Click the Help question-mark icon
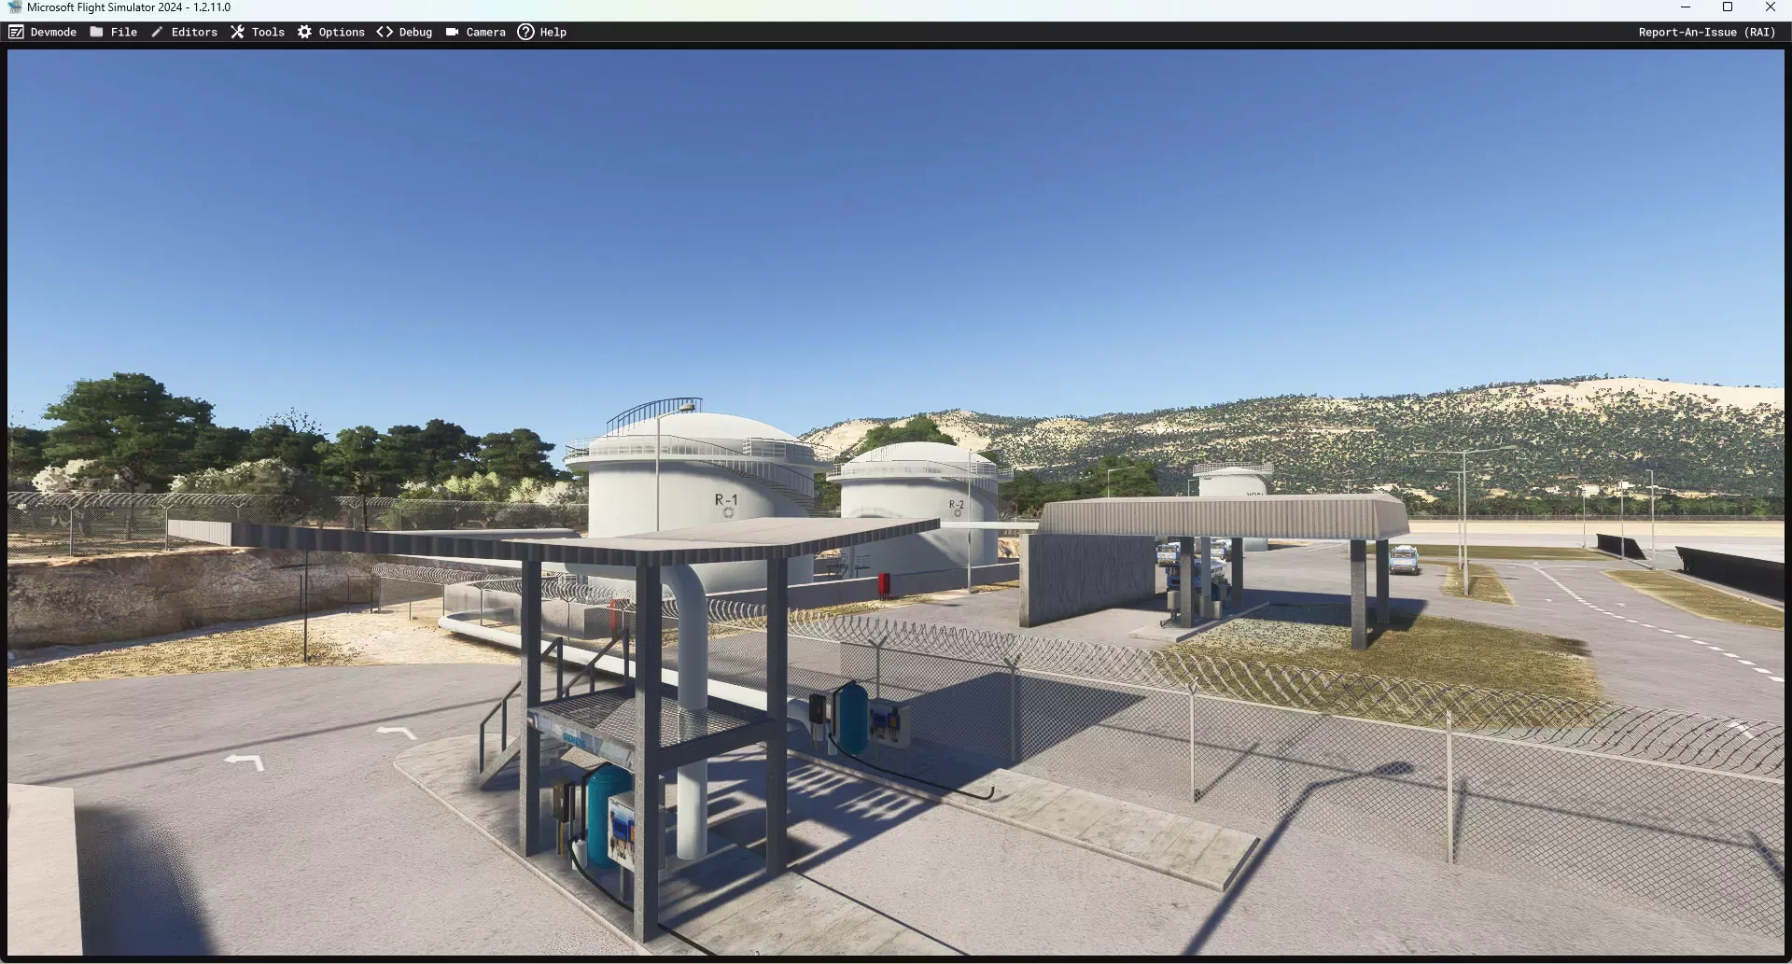The image size is (1792, 964). tap(525, 32)
